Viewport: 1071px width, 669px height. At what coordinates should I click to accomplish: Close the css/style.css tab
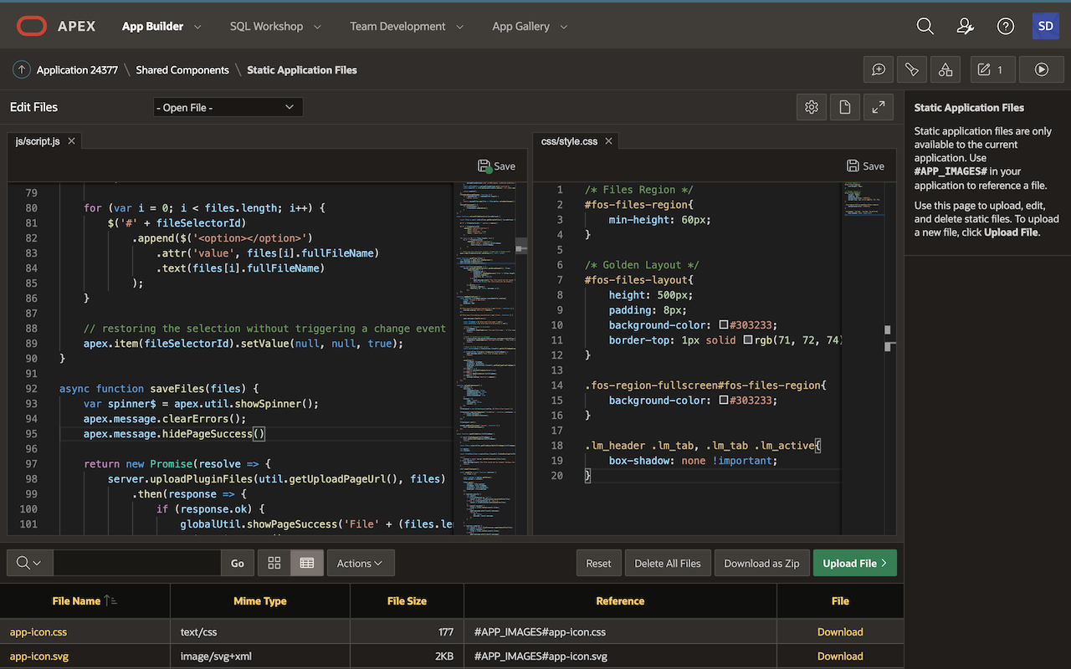[609, 141]
